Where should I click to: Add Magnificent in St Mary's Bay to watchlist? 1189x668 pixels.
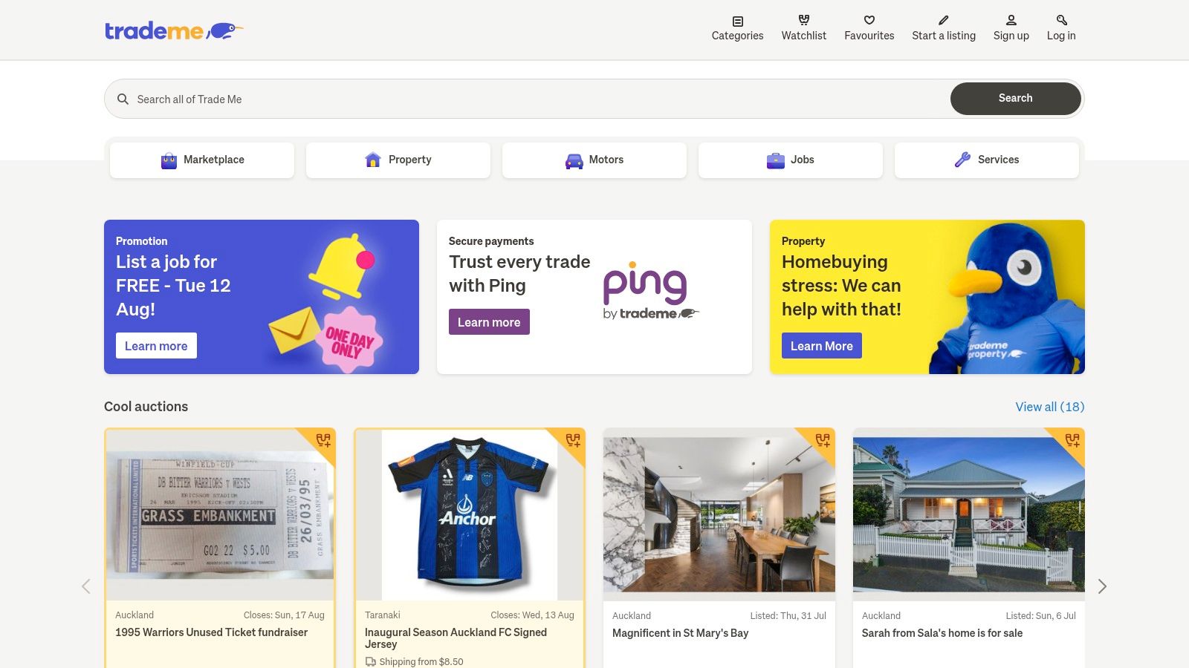823,440
